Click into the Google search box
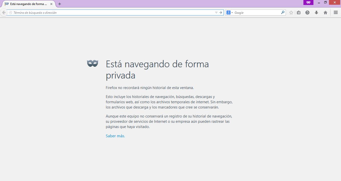 (257, 12)
